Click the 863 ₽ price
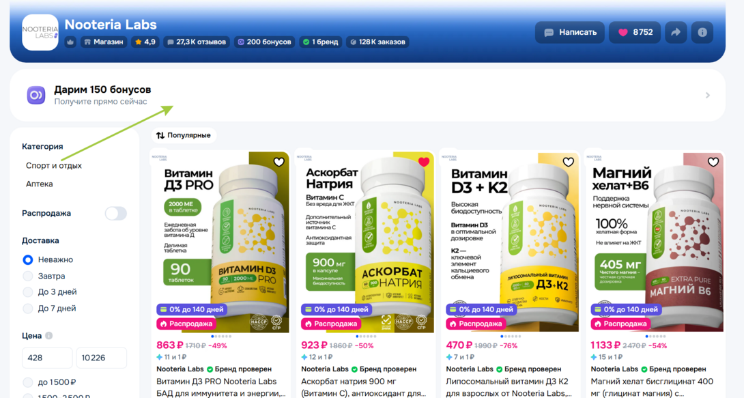Screen dimensions: 744x398 [170, 345]
